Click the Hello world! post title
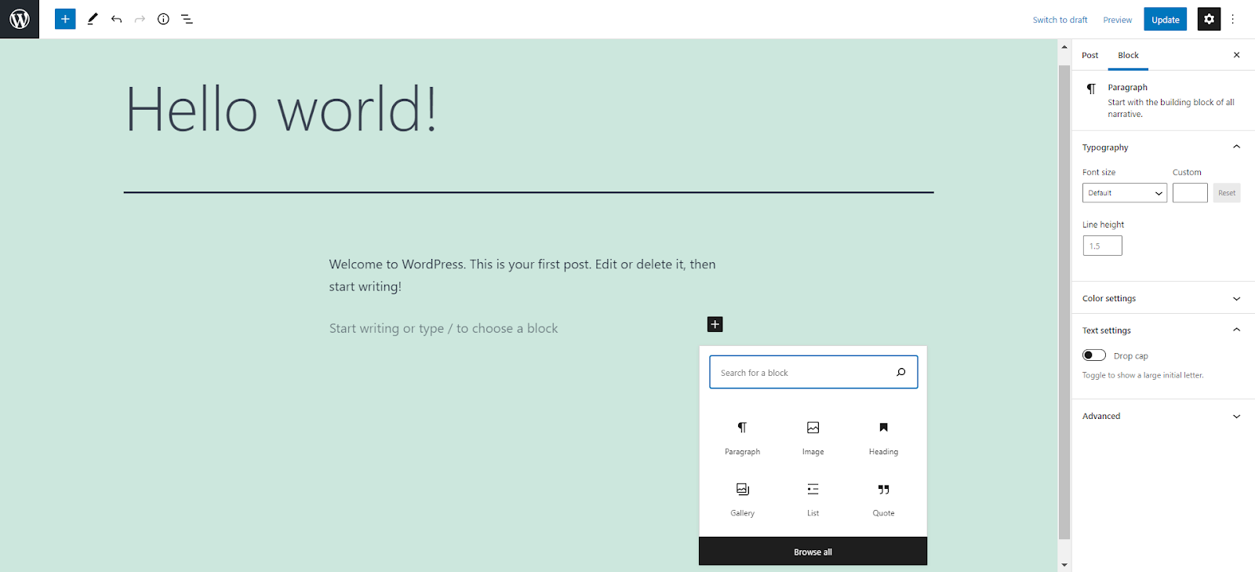Screen dimensions: 1255x572 pos(281,109)
